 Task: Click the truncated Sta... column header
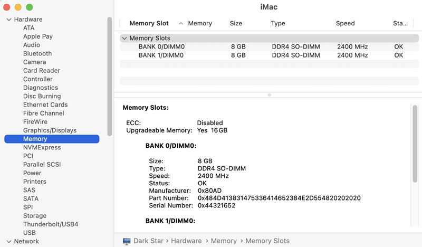click(400, 23)
